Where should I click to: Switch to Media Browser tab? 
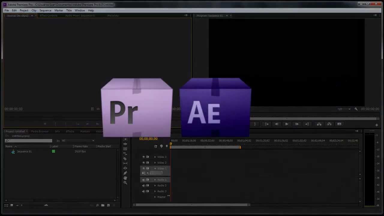coord(40,131)
